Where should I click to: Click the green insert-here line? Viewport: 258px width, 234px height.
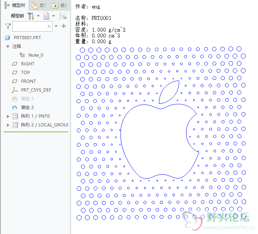[x=36, y=132]
